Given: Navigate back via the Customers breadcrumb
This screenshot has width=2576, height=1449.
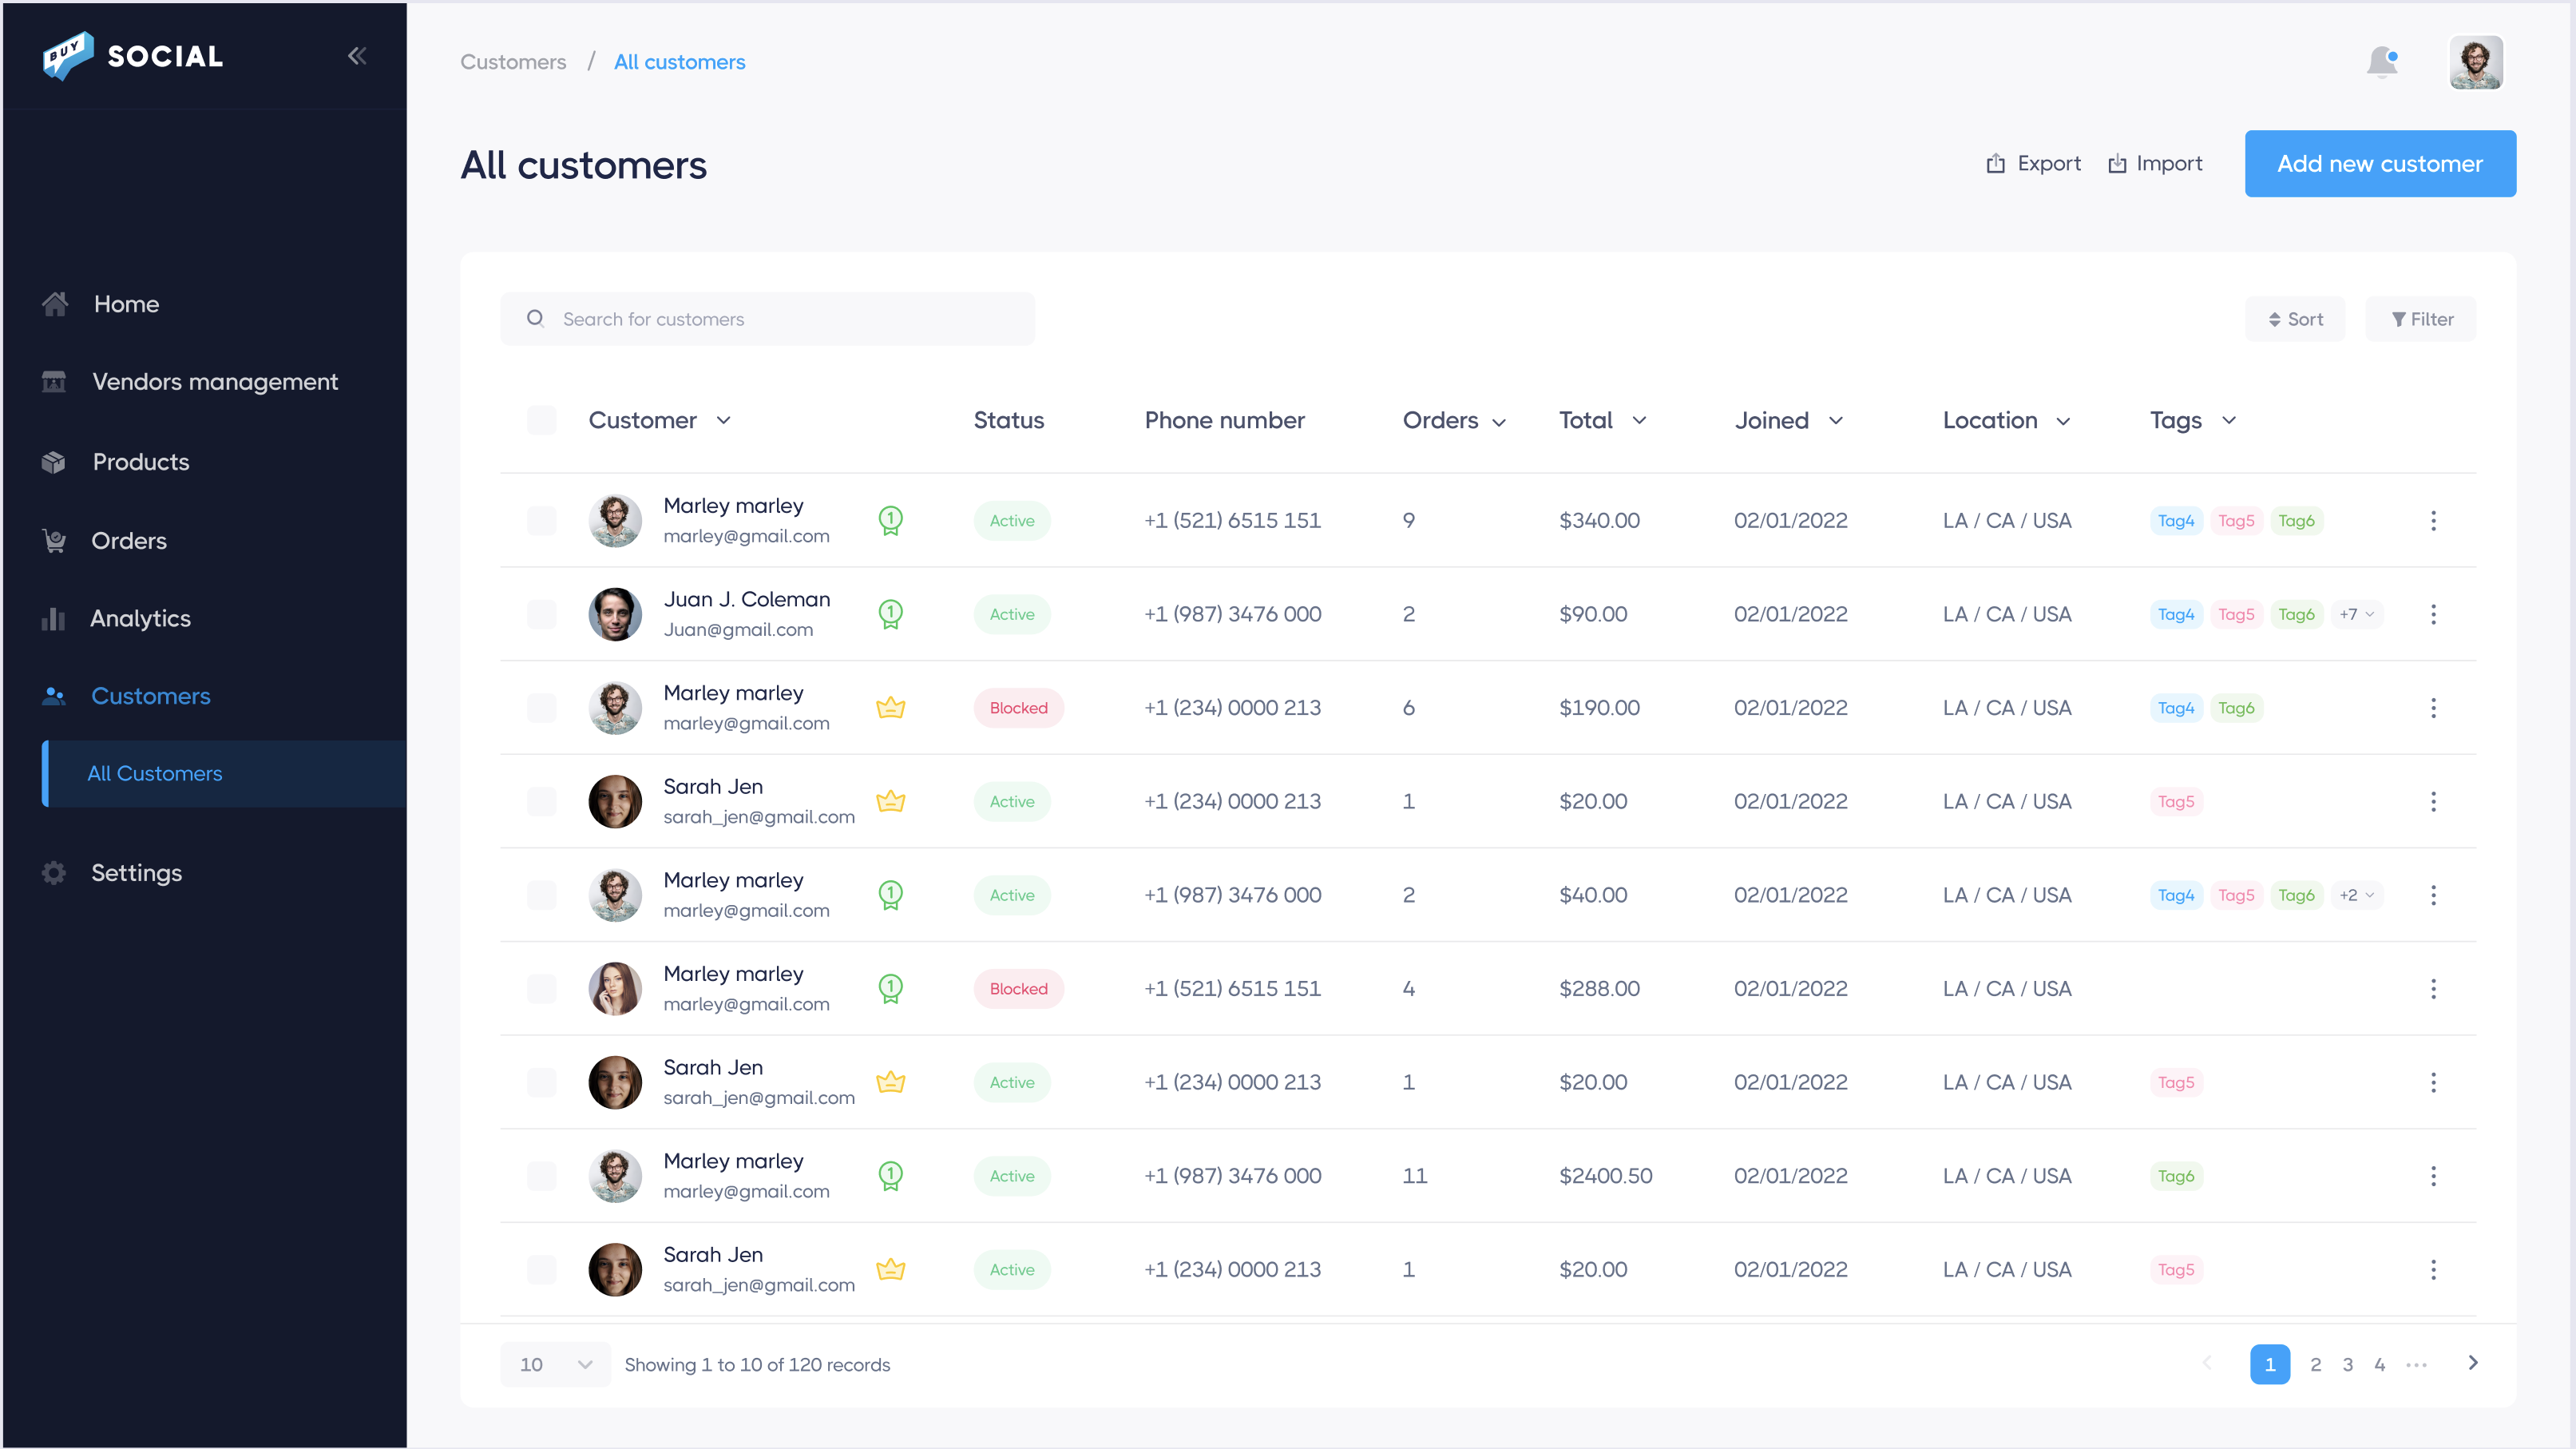Looking at the screenshot, I should [x=513, y=61].
